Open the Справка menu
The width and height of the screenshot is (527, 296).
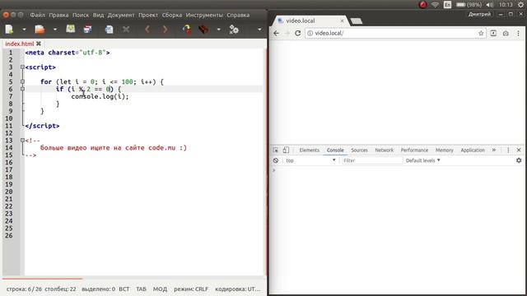click(238, 15)
